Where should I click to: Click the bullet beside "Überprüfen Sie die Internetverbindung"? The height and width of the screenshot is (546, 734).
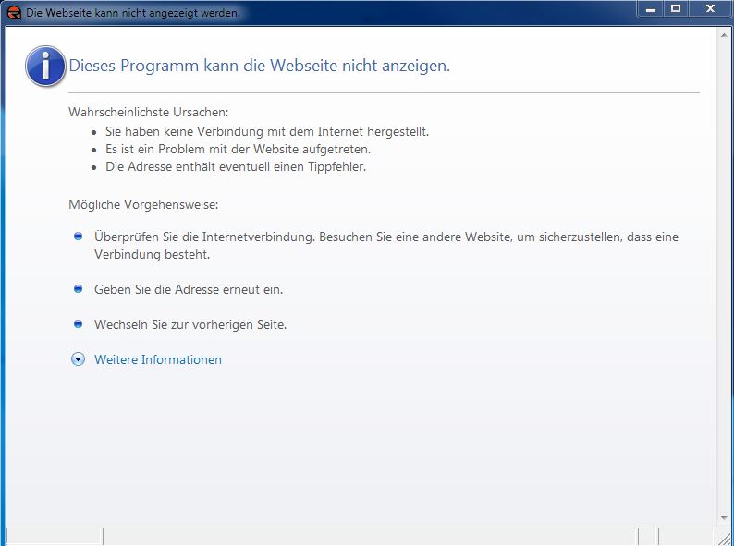click(79, 237)
